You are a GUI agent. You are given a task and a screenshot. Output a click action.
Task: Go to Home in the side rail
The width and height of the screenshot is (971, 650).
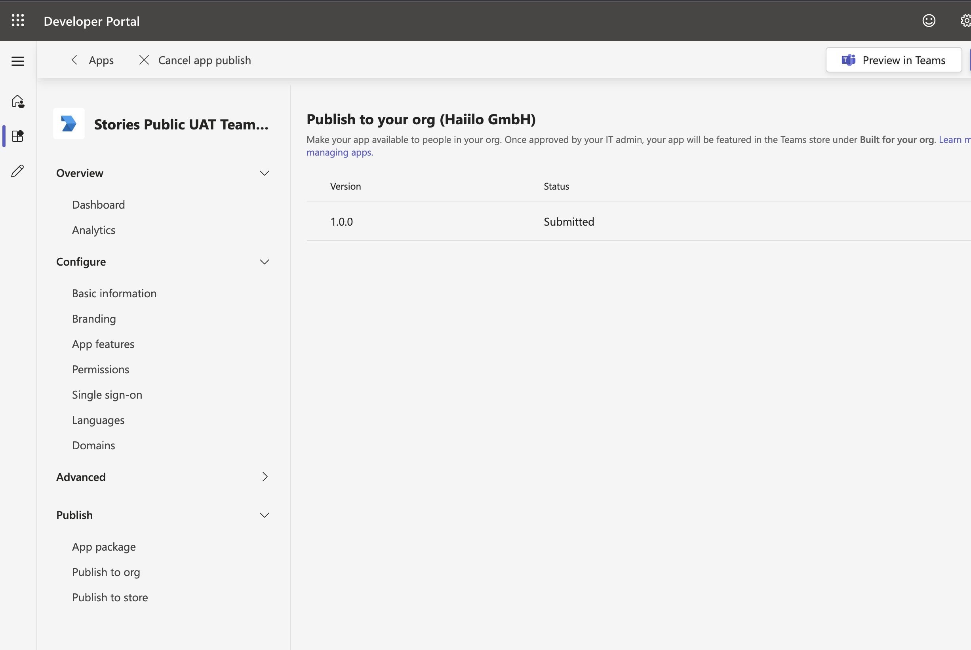point(18,101)
